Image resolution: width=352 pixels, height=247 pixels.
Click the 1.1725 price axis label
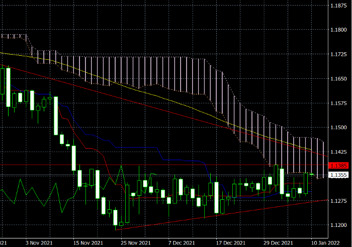click(x=338, y=54)
